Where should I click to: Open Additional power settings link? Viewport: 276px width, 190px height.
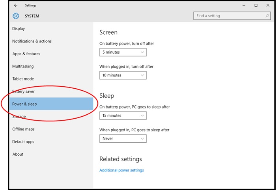[x=121, y=170]
